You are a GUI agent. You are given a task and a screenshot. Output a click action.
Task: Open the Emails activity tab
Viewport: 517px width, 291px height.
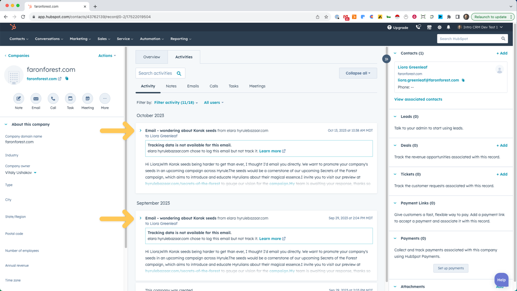[193, 86]
